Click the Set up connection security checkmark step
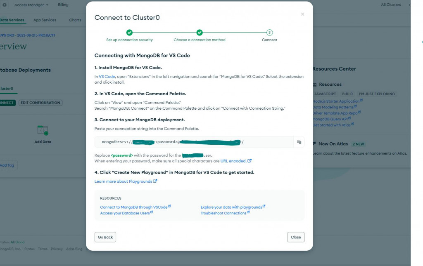 tap(129, 33)
